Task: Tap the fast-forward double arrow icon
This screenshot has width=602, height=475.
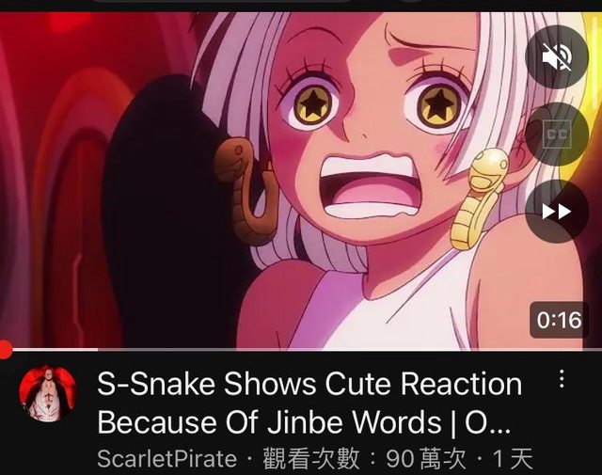Action: coord(557,212)
